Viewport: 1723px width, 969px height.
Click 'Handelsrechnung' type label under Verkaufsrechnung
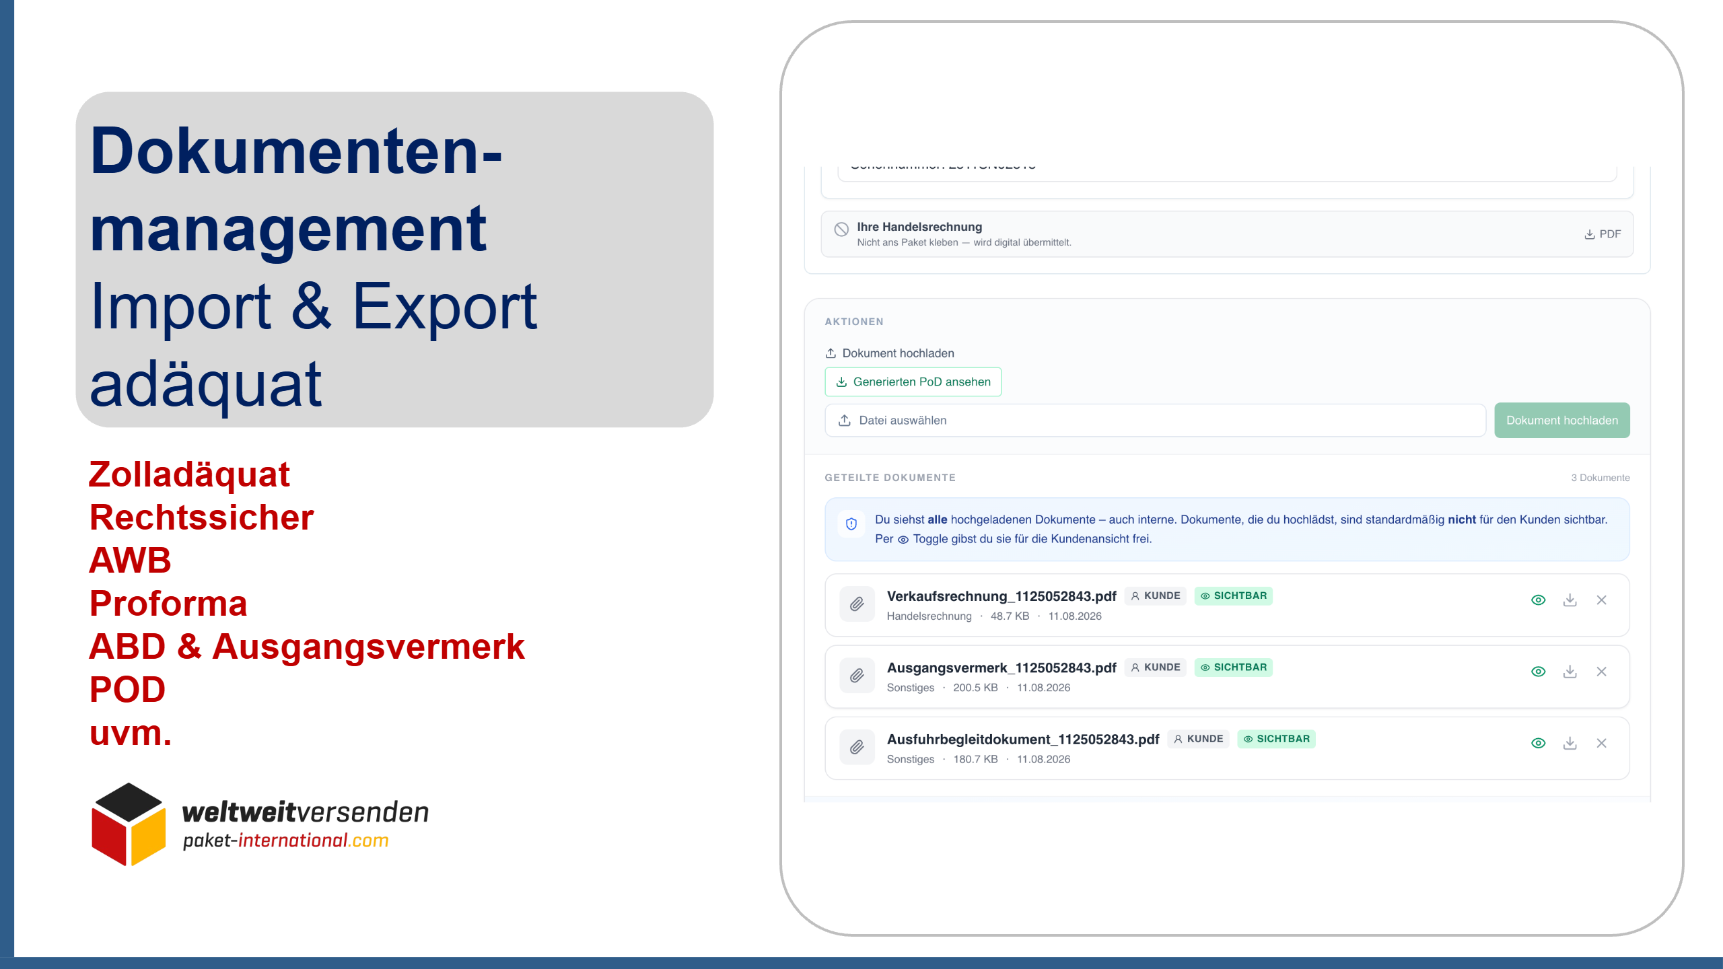[929, 616]
